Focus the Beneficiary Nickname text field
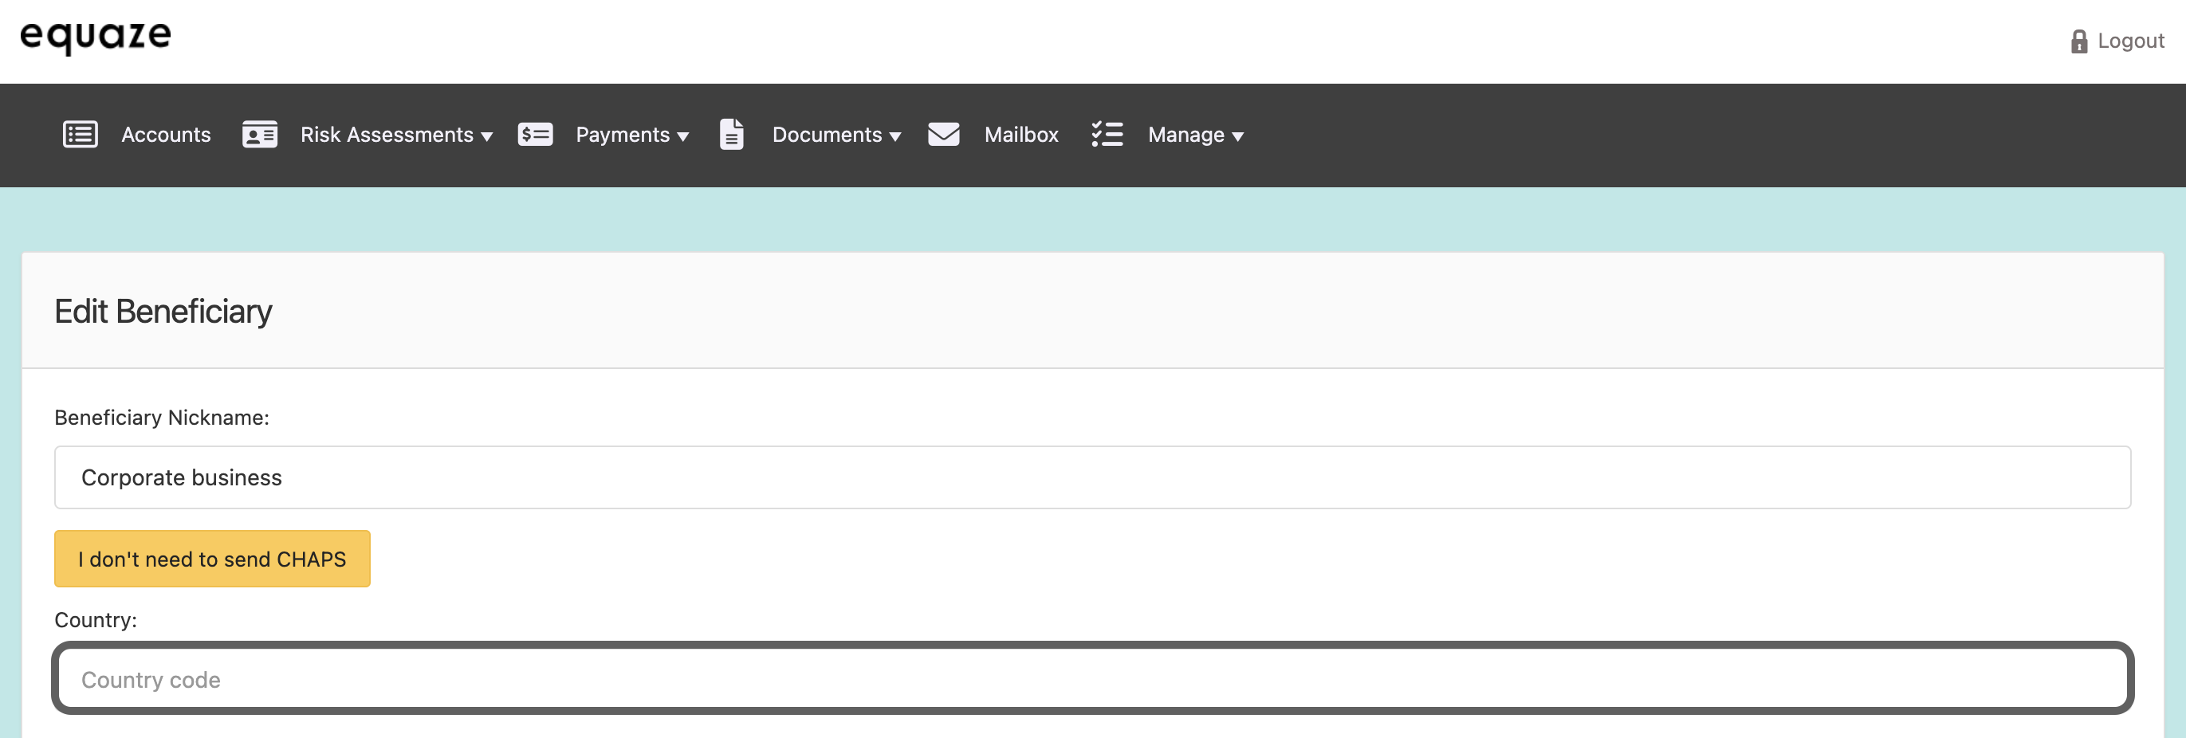The width and height of the screenshot is (2186, 738). click(x=1091, y=477)
